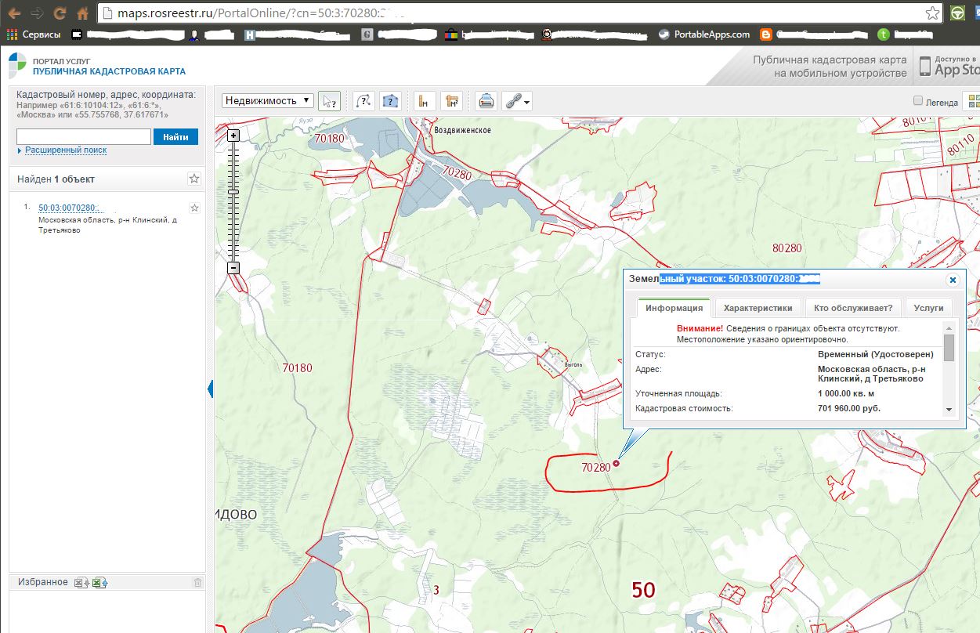Click the status Временный (Удостоверен) text
Image resolution: width=980 pixels, height=633 pixels.
[876, 354]
